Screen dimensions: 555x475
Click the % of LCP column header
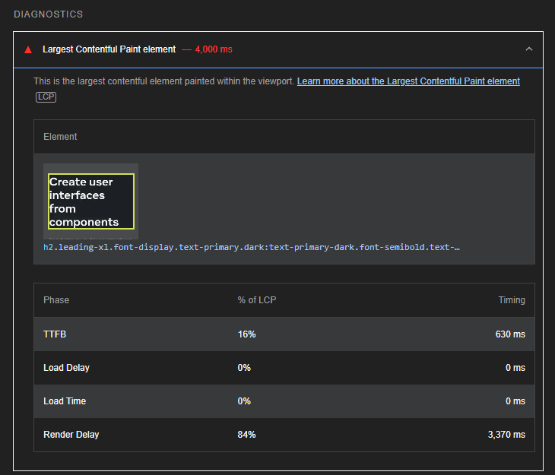point(256,300)
